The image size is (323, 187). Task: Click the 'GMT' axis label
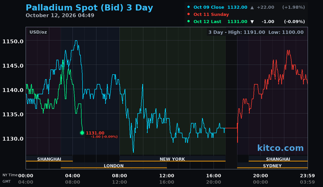coord(7,181)
